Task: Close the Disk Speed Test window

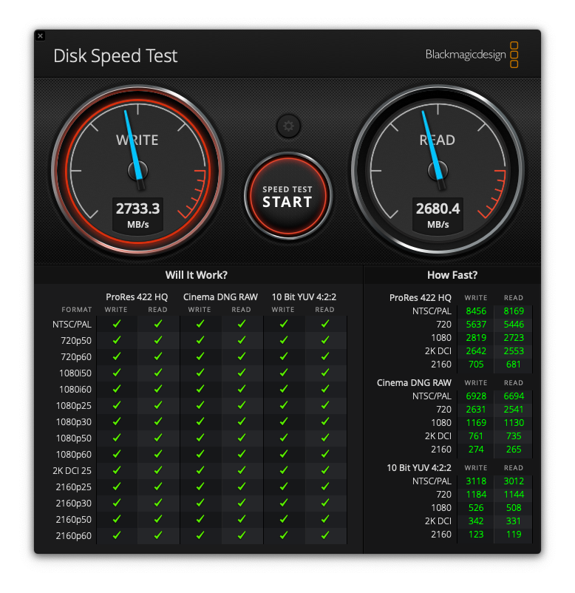Action: coord(40,36)
